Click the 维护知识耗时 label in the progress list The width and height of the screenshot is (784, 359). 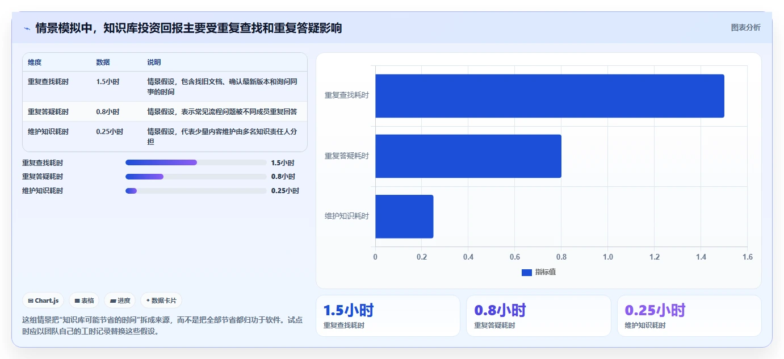click(43, 191)
